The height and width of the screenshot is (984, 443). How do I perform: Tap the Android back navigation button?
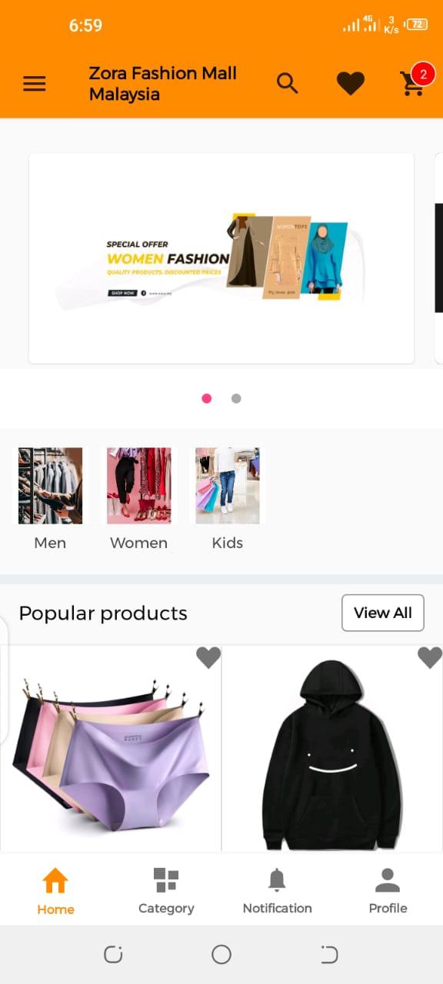[x=329, y=955]
